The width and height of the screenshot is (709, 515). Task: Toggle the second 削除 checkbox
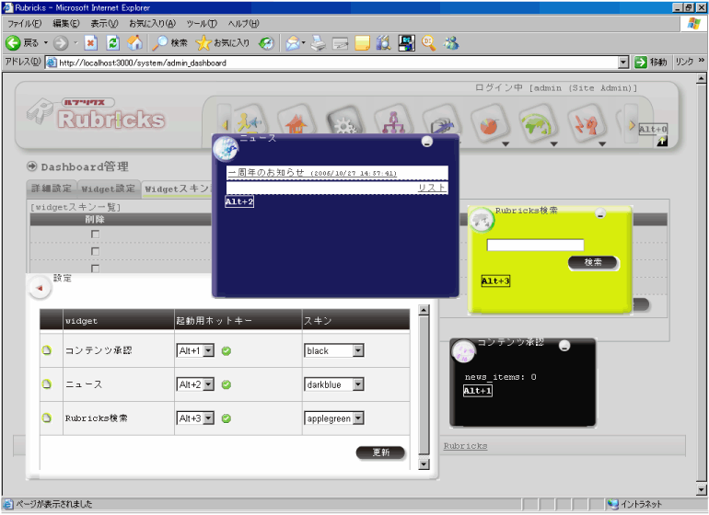tap(95, 251)
